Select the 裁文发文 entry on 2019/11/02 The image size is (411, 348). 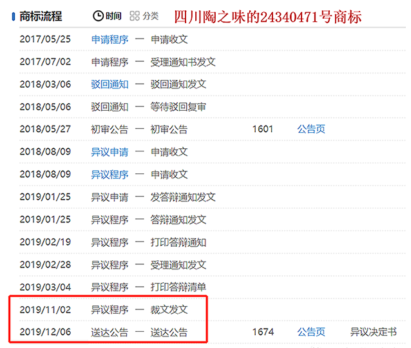(x=169, y=309)
